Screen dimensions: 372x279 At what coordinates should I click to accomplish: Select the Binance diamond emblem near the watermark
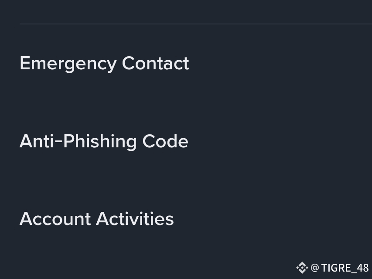pyautogui.click(x=302, y=268)
